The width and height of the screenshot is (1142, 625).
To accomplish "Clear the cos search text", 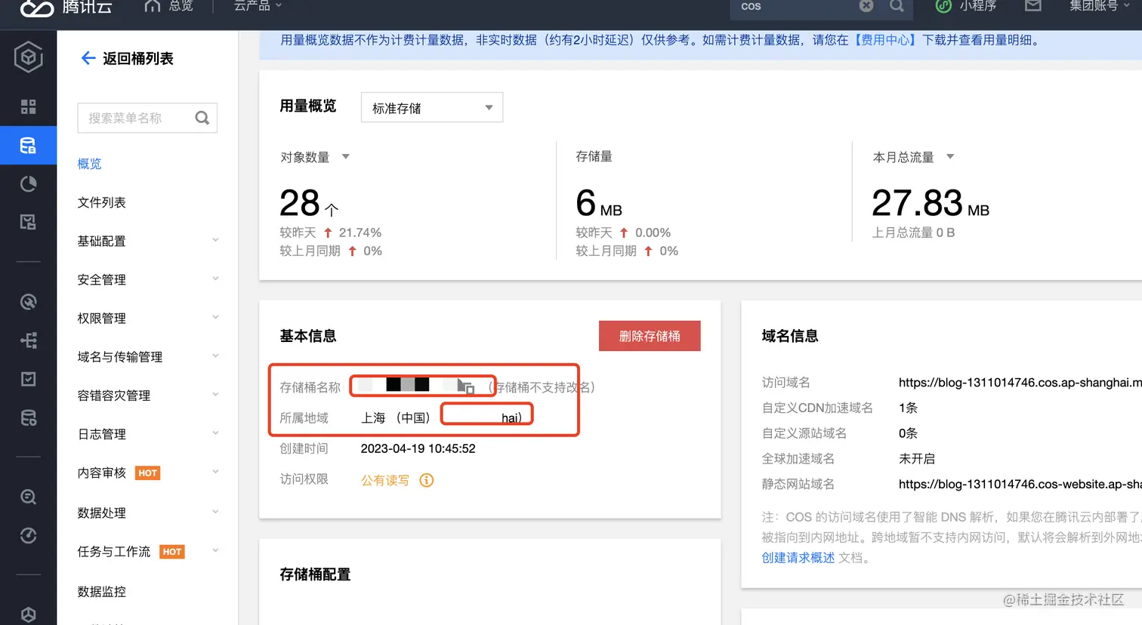I will coord(866,6).
